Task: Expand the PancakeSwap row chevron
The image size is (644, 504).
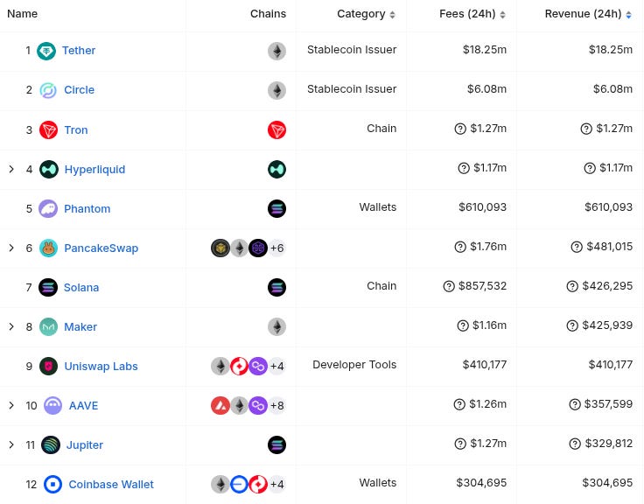Action: (11, 248)
